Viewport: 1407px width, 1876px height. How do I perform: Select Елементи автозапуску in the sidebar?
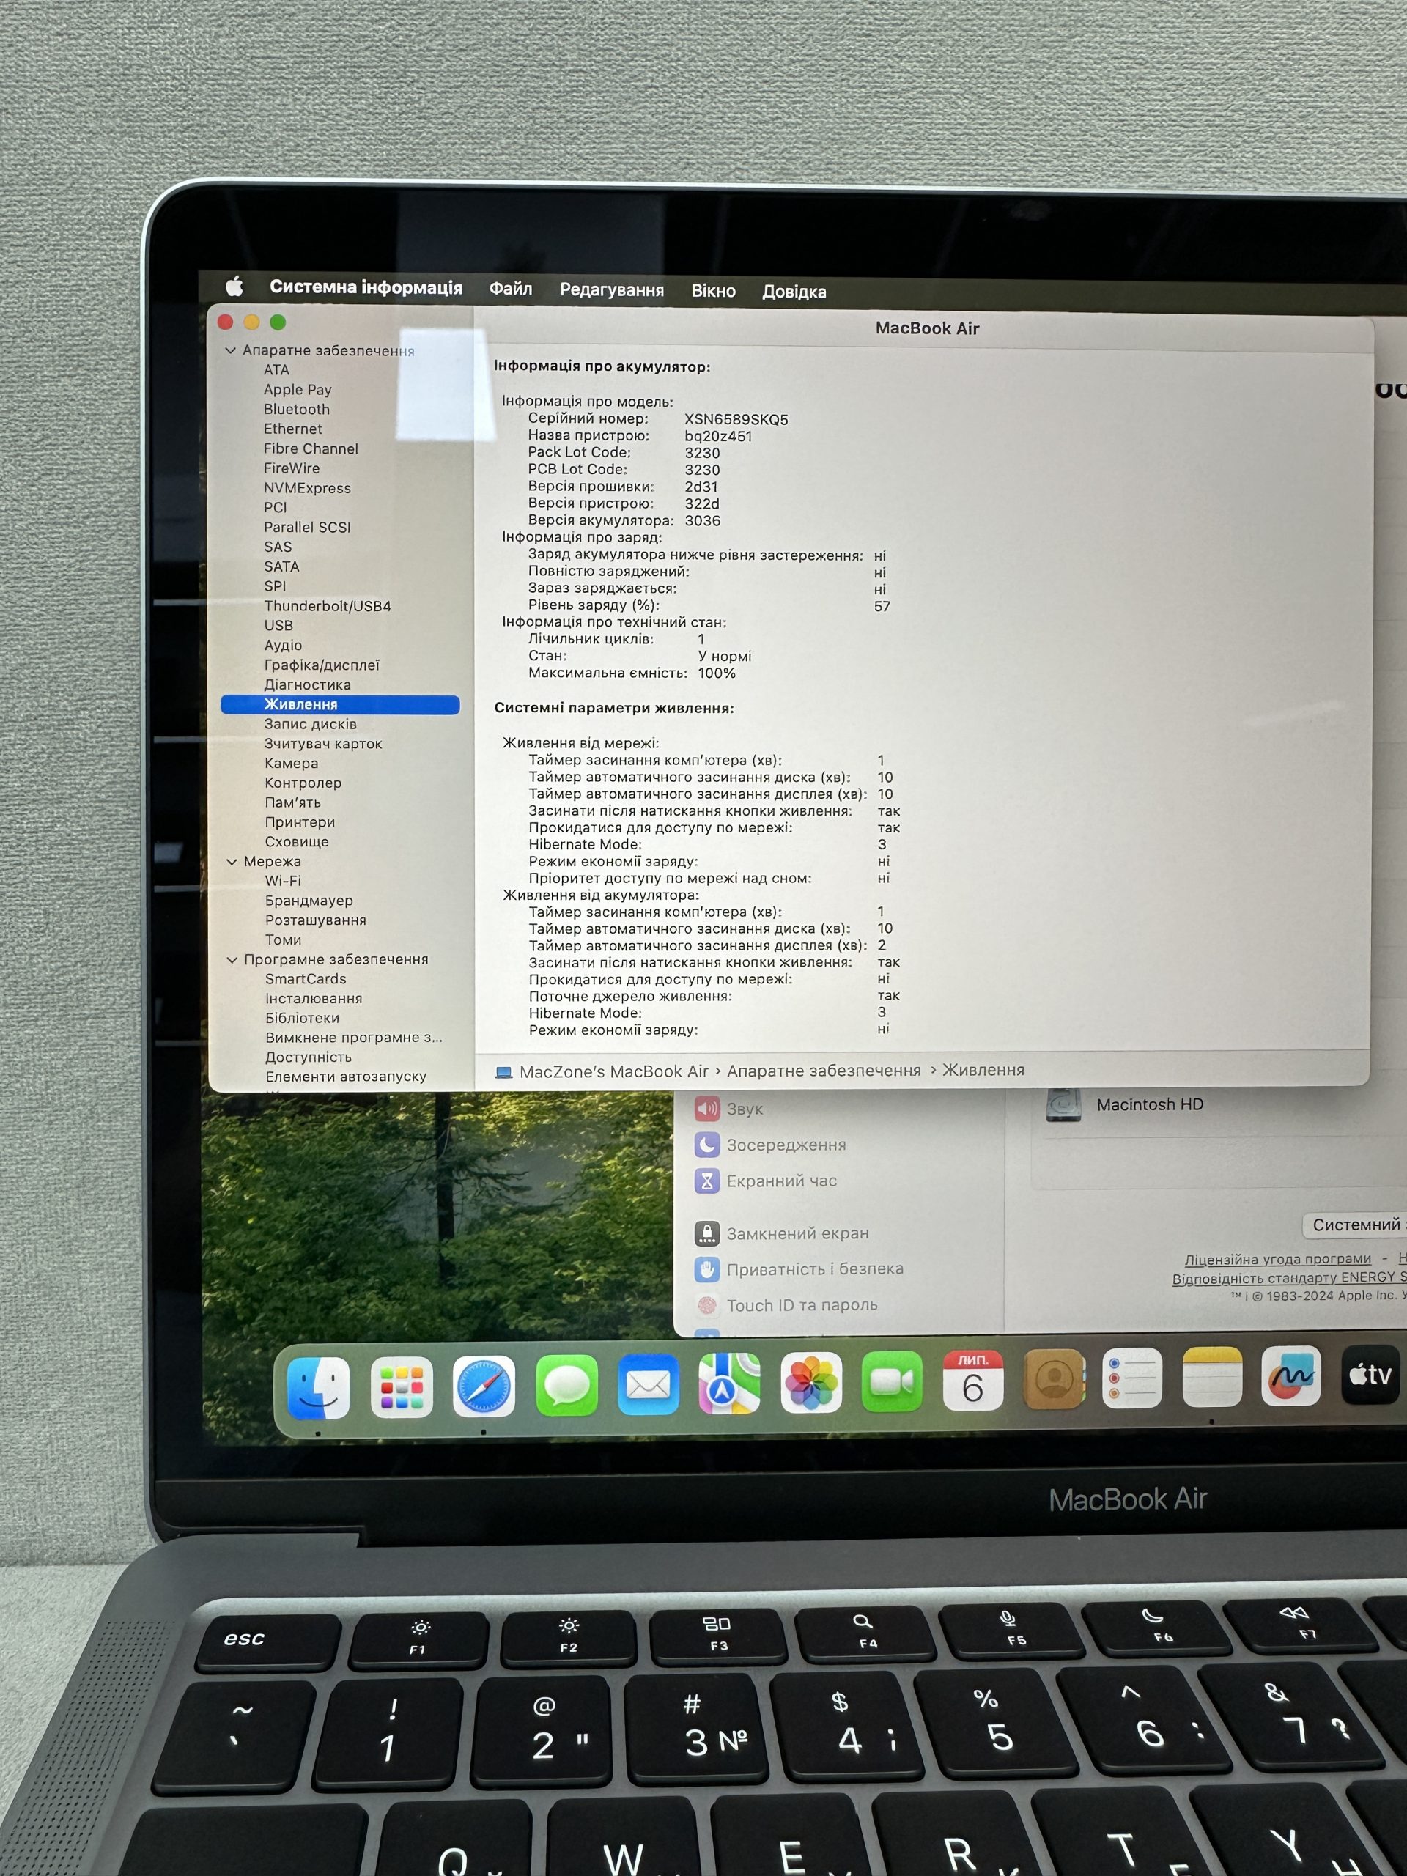tap(346, 1077)
